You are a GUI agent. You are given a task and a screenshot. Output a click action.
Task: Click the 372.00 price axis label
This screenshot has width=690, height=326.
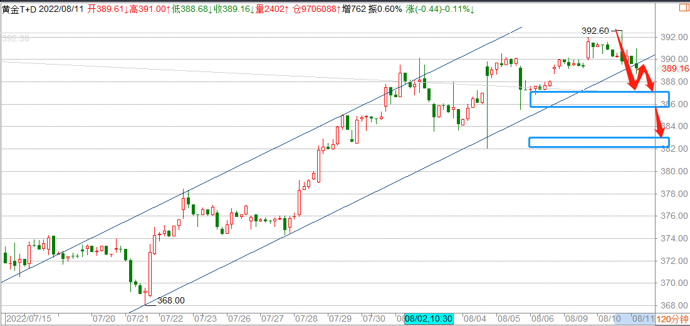674,261
